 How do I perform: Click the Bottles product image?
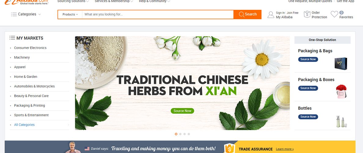click(341, 121)
